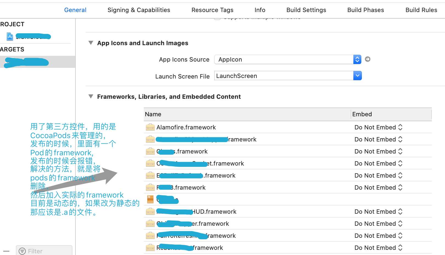Click the Name column header

pyautogui.click(x=247, y=114)
